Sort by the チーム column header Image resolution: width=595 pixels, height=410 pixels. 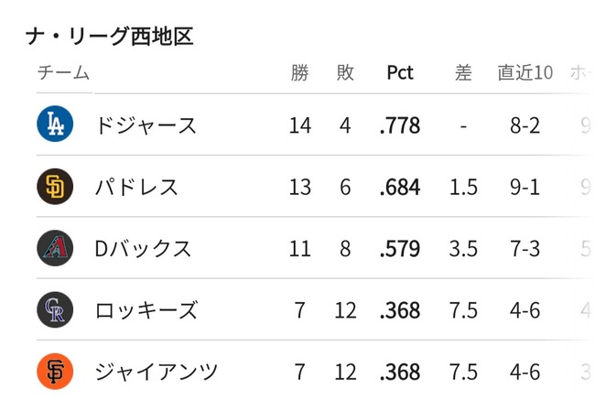coord(63,72)
